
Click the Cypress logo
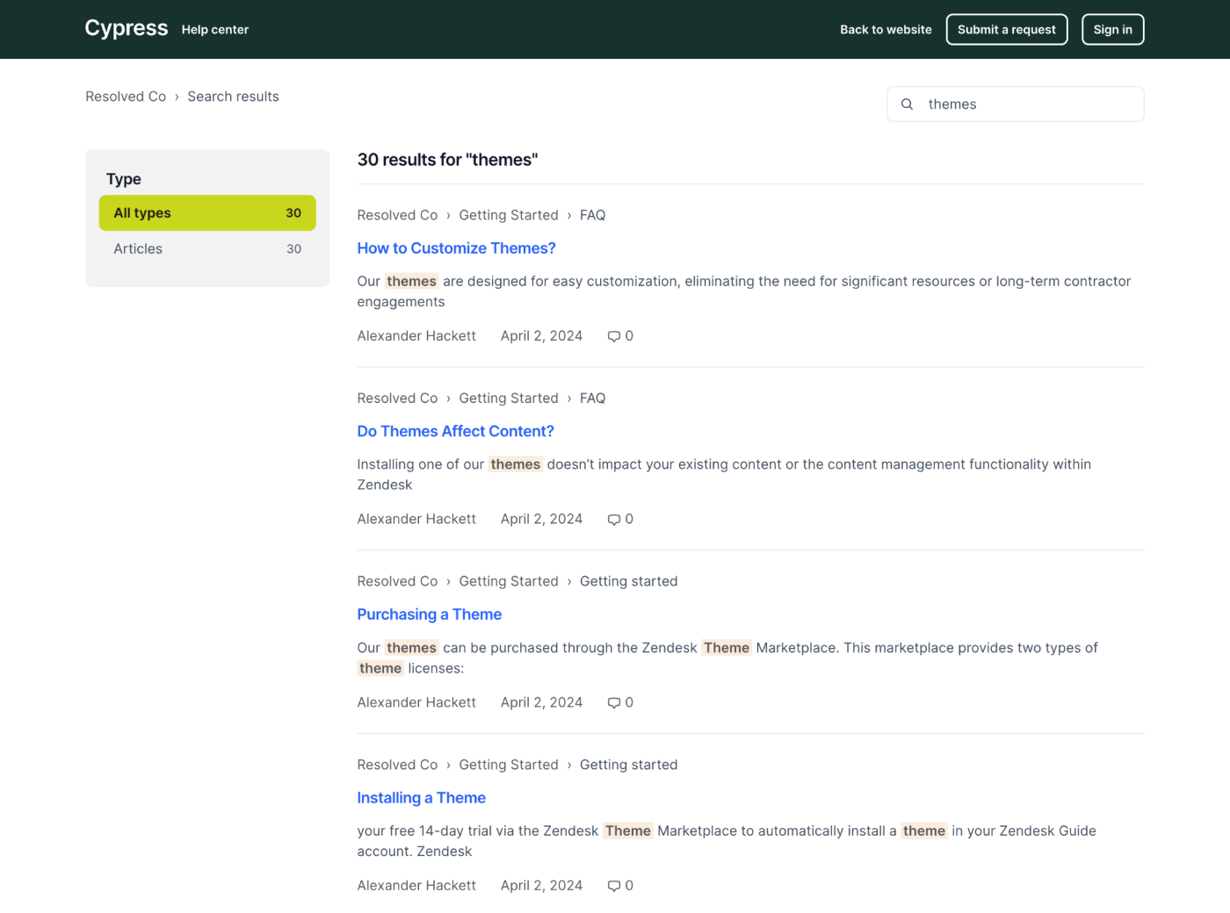coord(126,29)
